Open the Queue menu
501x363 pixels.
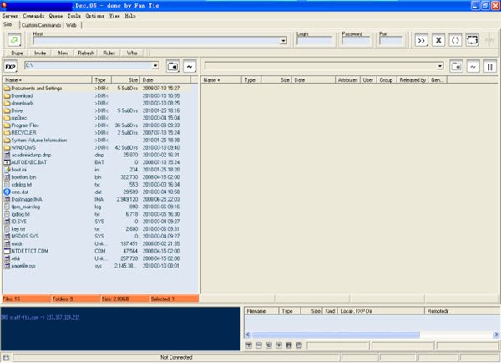pos(55,16)
